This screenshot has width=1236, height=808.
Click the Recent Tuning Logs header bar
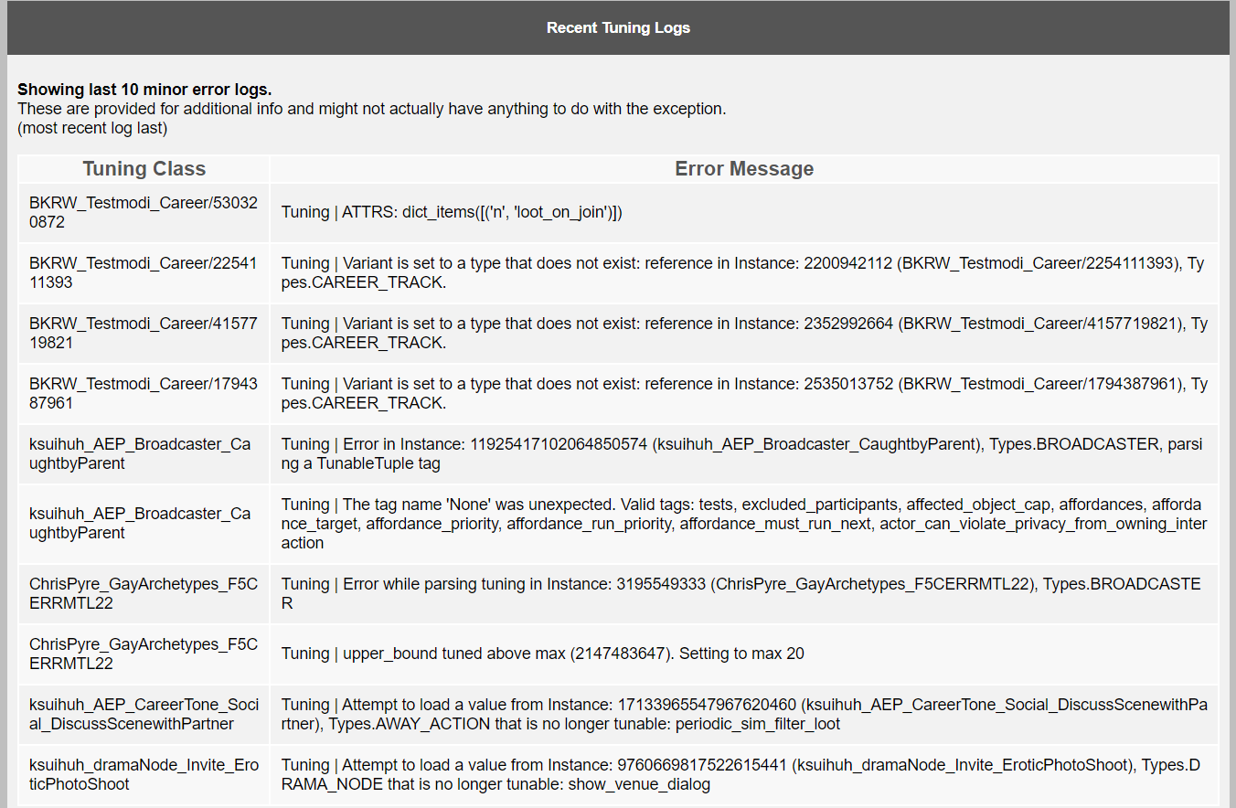[x=618, y=27]
